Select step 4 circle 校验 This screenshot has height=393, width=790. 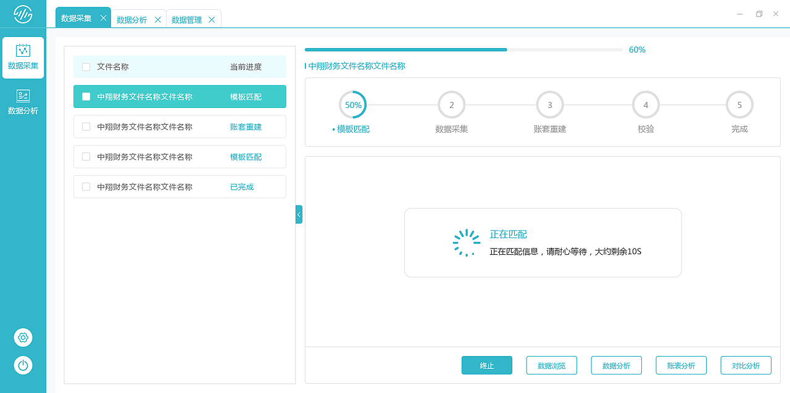pyautogui.click(x=646, y=105)
